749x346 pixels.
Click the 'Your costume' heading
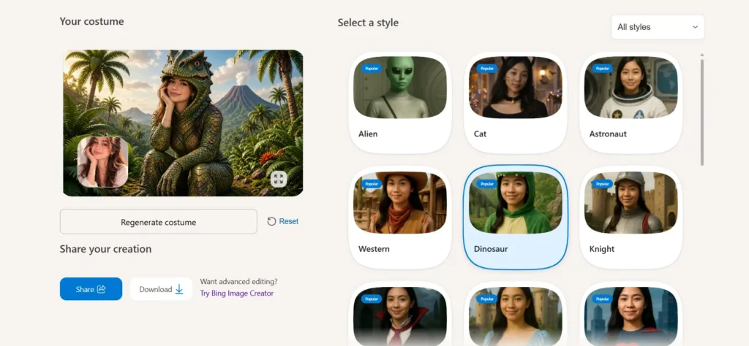pos(91,21)
